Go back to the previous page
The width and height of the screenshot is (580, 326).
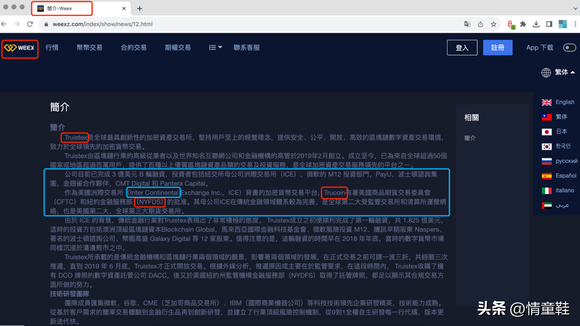pos(4,24)
